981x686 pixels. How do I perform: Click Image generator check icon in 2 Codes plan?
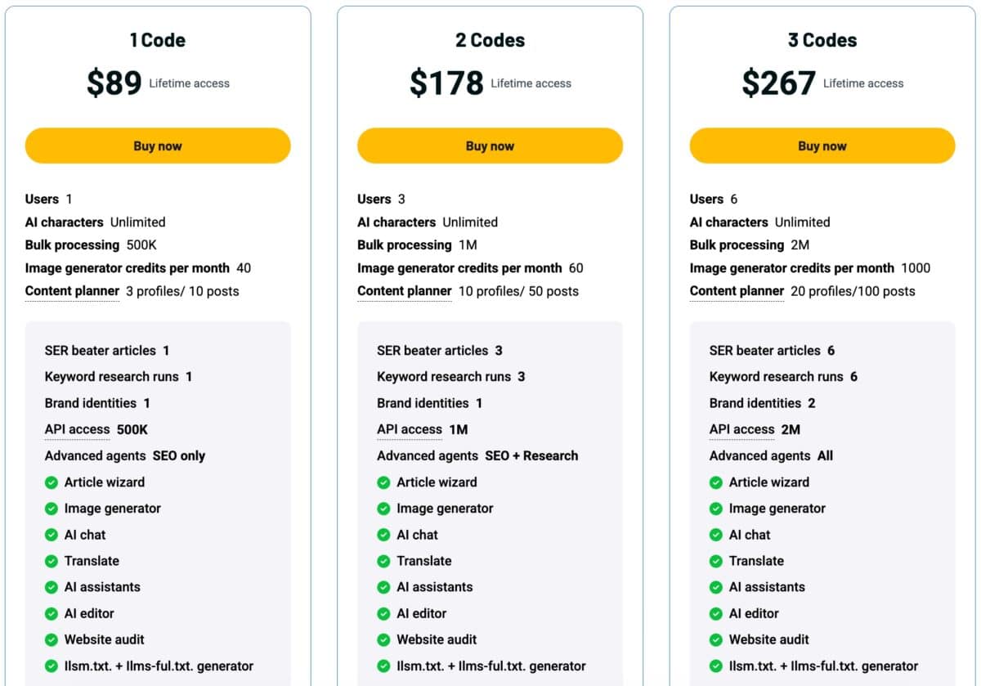383,509
